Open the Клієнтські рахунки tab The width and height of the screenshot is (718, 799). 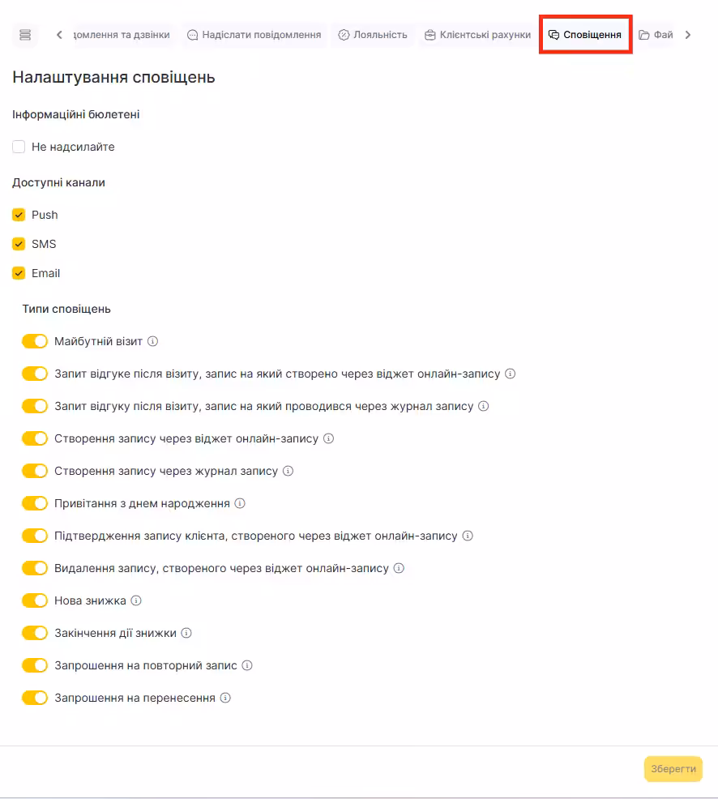[x=478, y=35]
